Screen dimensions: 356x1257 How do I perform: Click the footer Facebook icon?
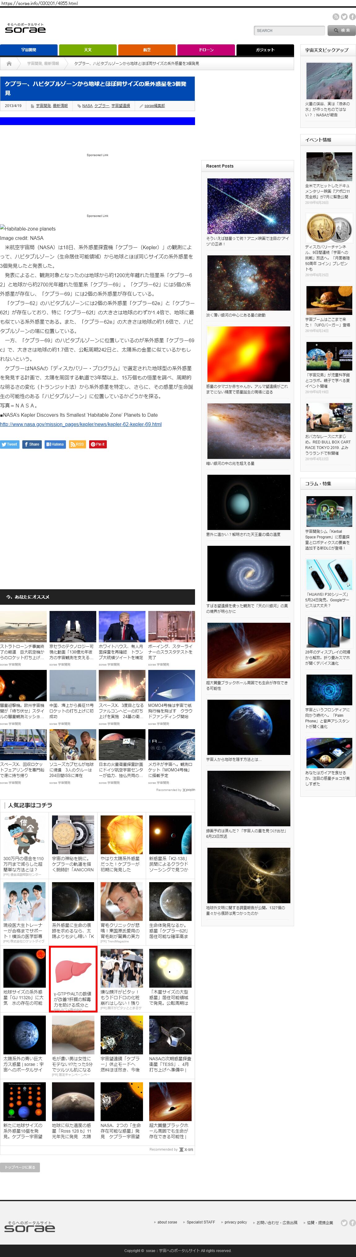352,1223
